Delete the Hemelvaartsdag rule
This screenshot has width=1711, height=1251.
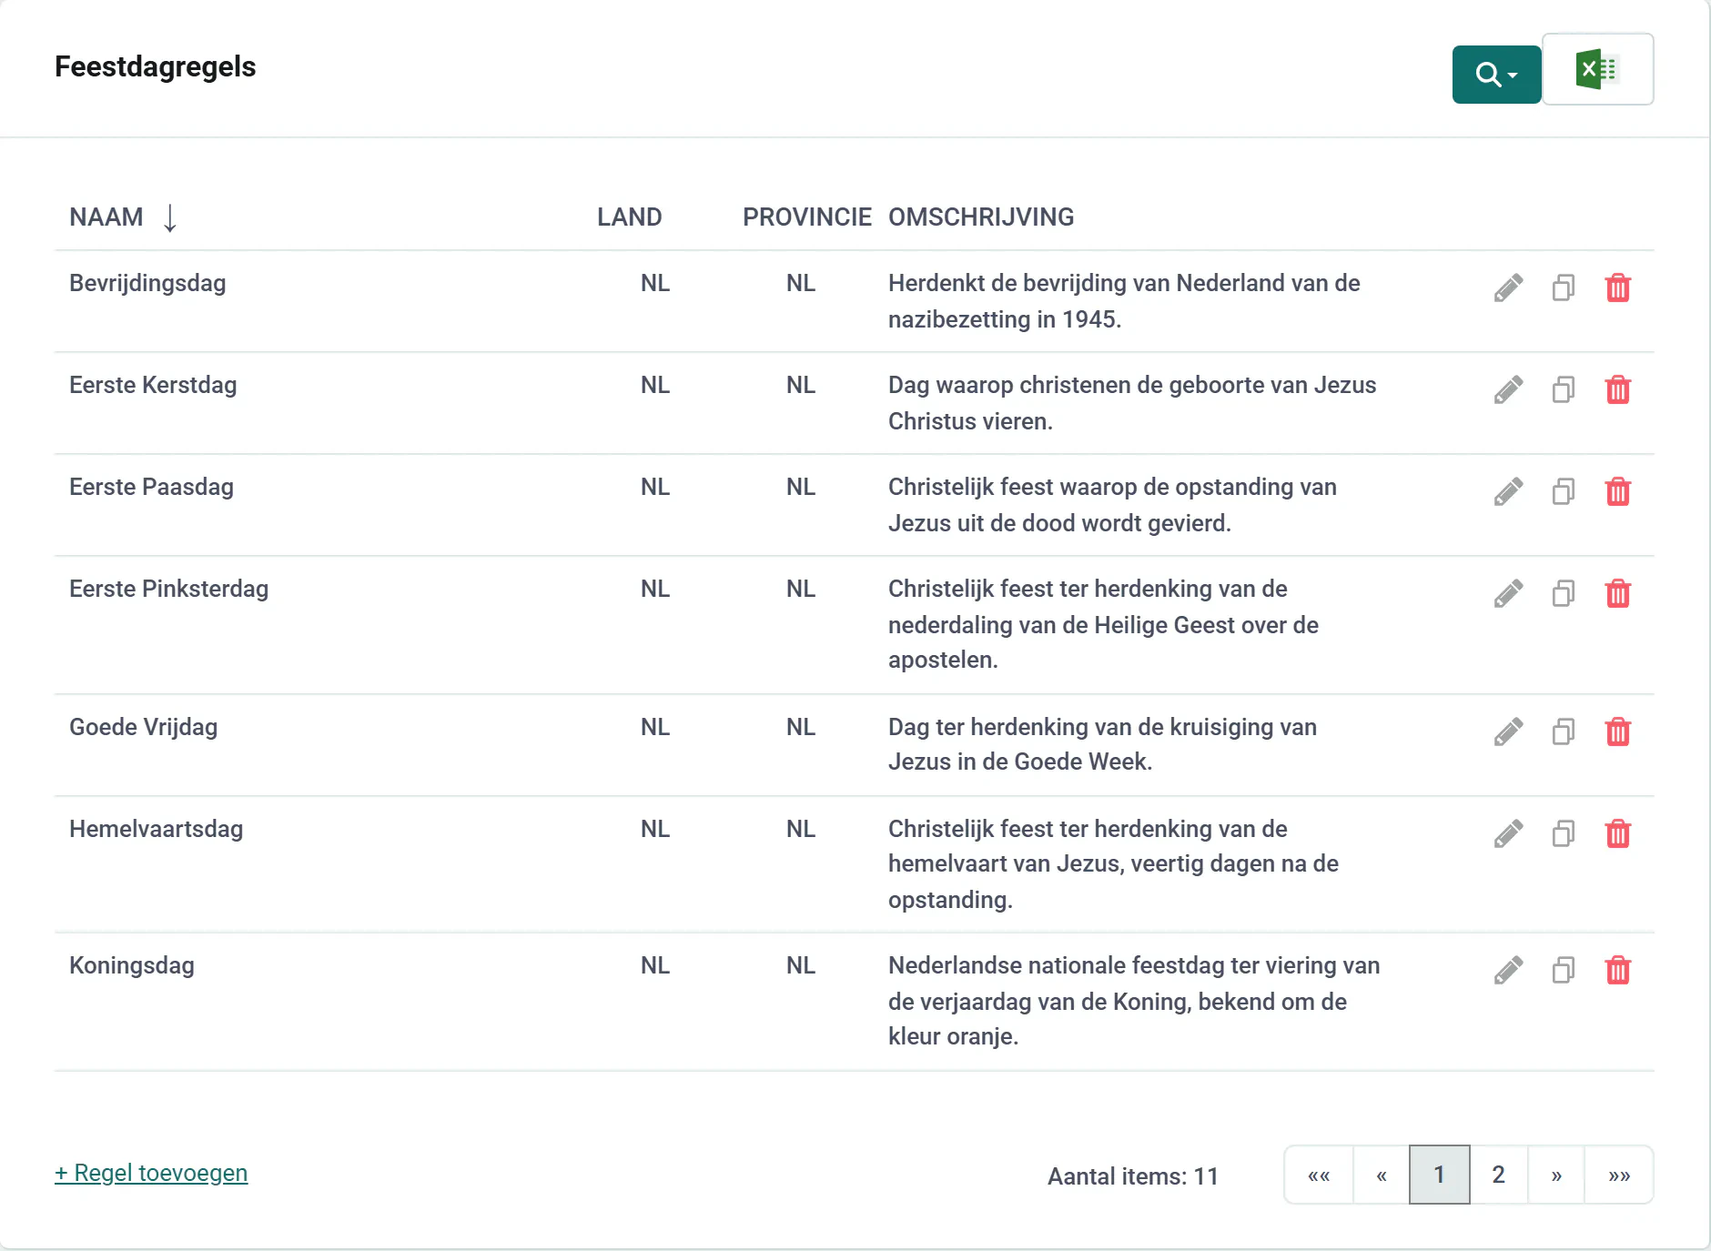click(x=1618, y=834)
